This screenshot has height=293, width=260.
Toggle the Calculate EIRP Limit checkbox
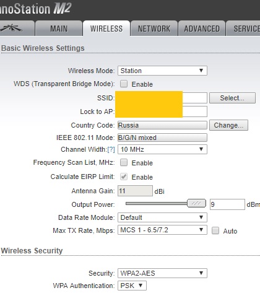click(x=124, y=177)
